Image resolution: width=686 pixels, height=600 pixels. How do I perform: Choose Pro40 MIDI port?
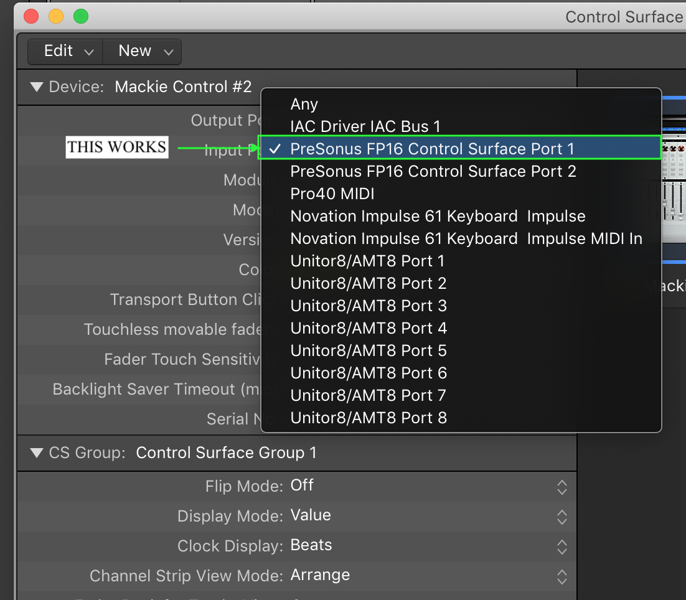(461, 194)
